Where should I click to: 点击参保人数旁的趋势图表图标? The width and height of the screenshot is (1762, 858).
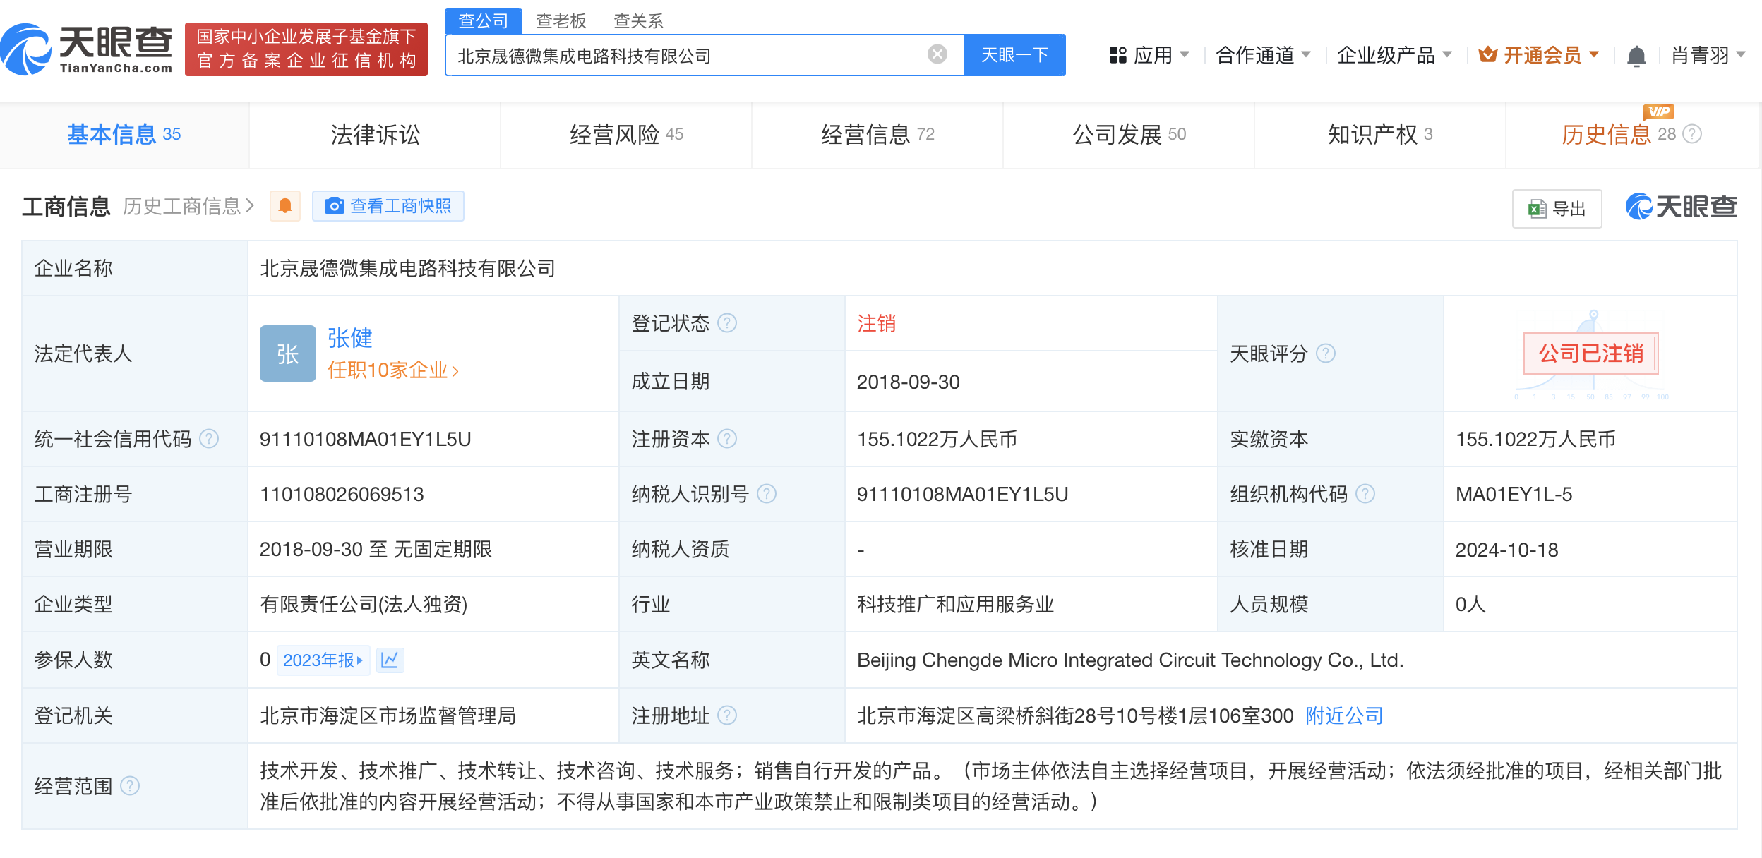pyautogui.click(x=391, y=660)
